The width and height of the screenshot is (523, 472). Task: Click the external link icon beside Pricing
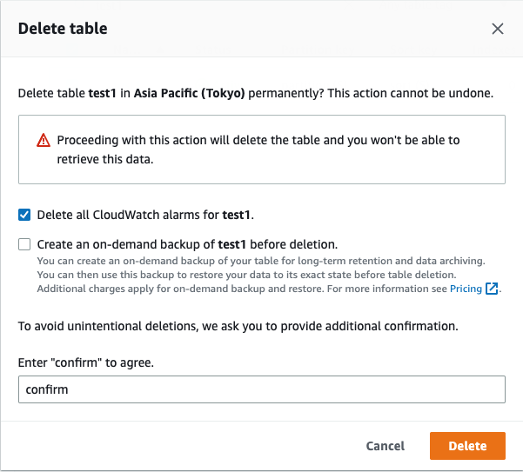(x=492, y=289)
